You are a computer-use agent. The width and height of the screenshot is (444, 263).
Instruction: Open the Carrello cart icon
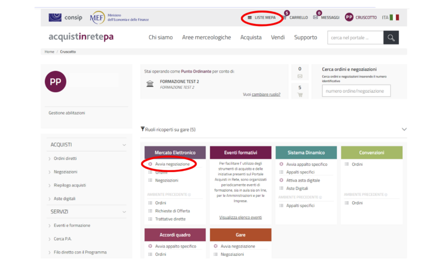[x=285, y=18]
